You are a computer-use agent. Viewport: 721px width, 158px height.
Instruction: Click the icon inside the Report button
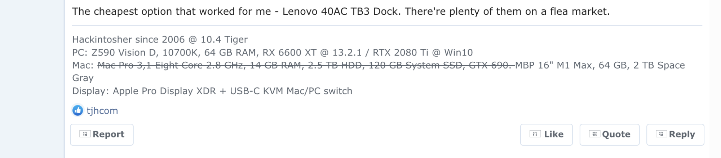(85, 134)
